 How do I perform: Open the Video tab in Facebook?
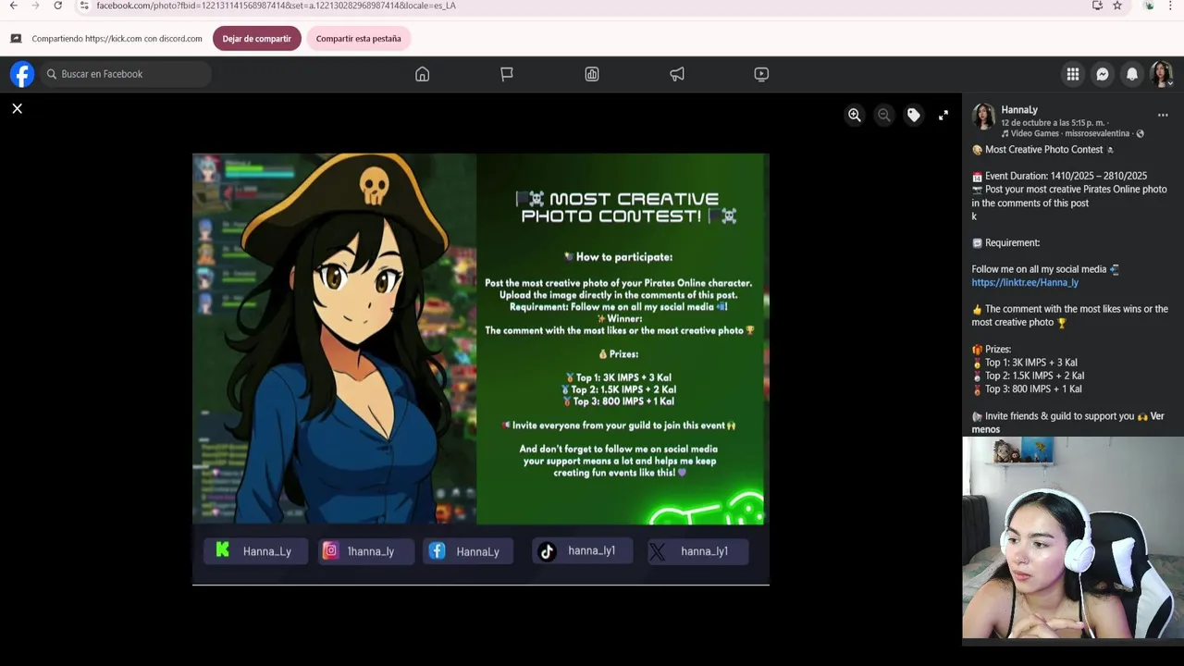tap(761, 74)
